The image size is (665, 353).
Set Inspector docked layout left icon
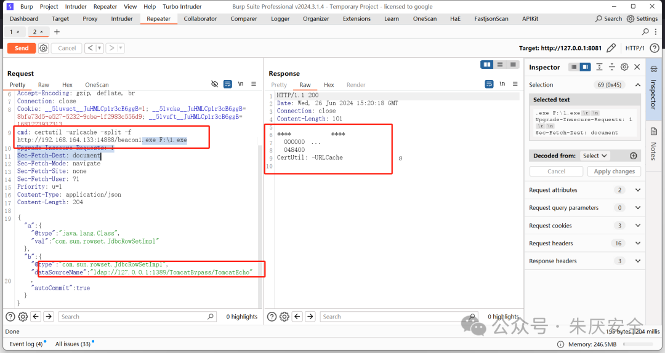tap(574, 67)
